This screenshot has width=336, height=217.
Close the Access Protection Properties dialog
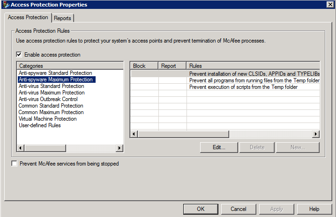(x=330, y=5)
